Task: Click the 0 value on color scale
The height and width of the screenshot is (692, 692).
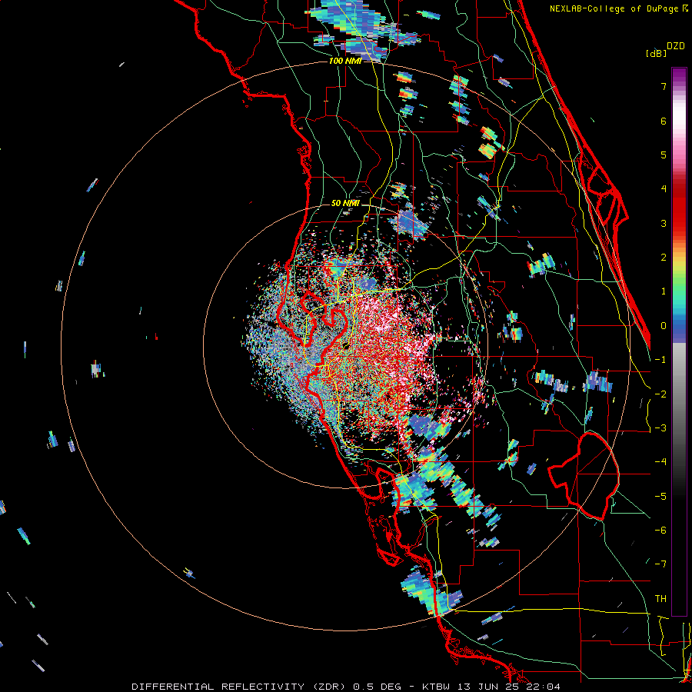Action: pyautogui.click(x=664, y=326)
